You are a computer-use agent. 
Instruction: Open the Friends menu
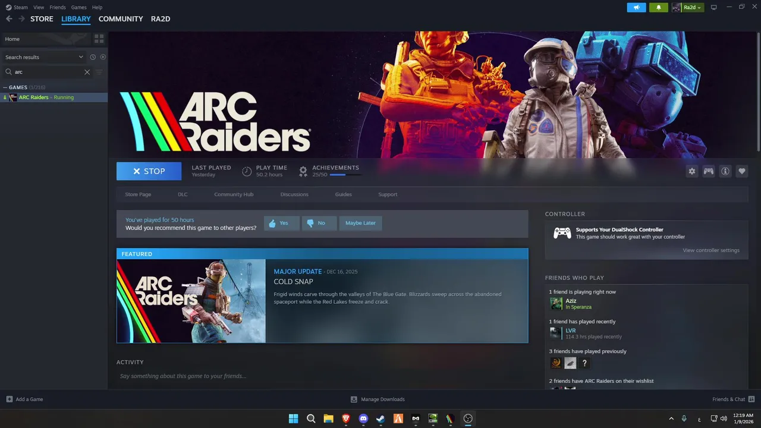click(x=58, y=7)
